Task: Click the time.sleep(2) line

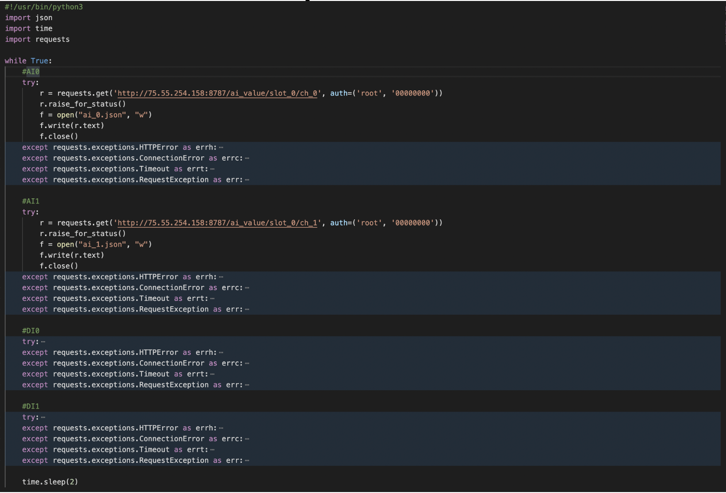Action: [x=50, y=482]
